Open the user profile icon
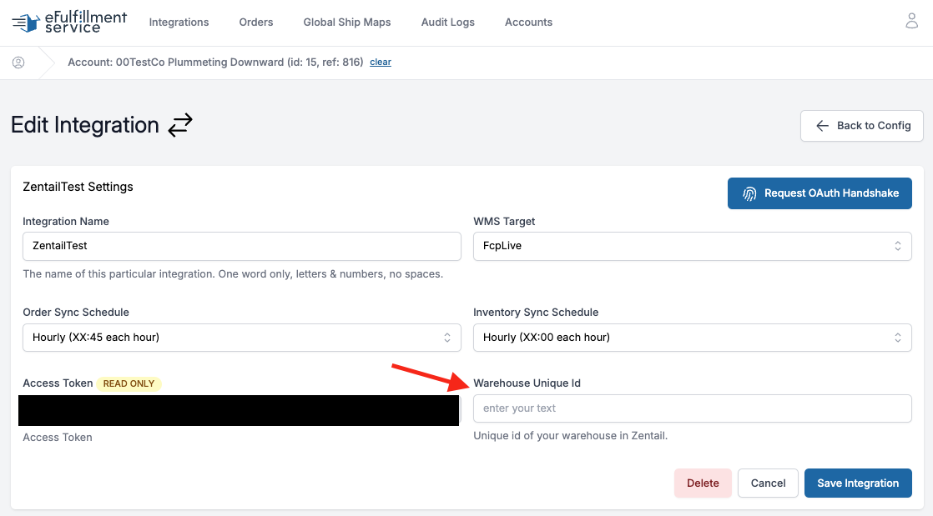The height and width of the screenshot is (516, 933). click(911, 22)
